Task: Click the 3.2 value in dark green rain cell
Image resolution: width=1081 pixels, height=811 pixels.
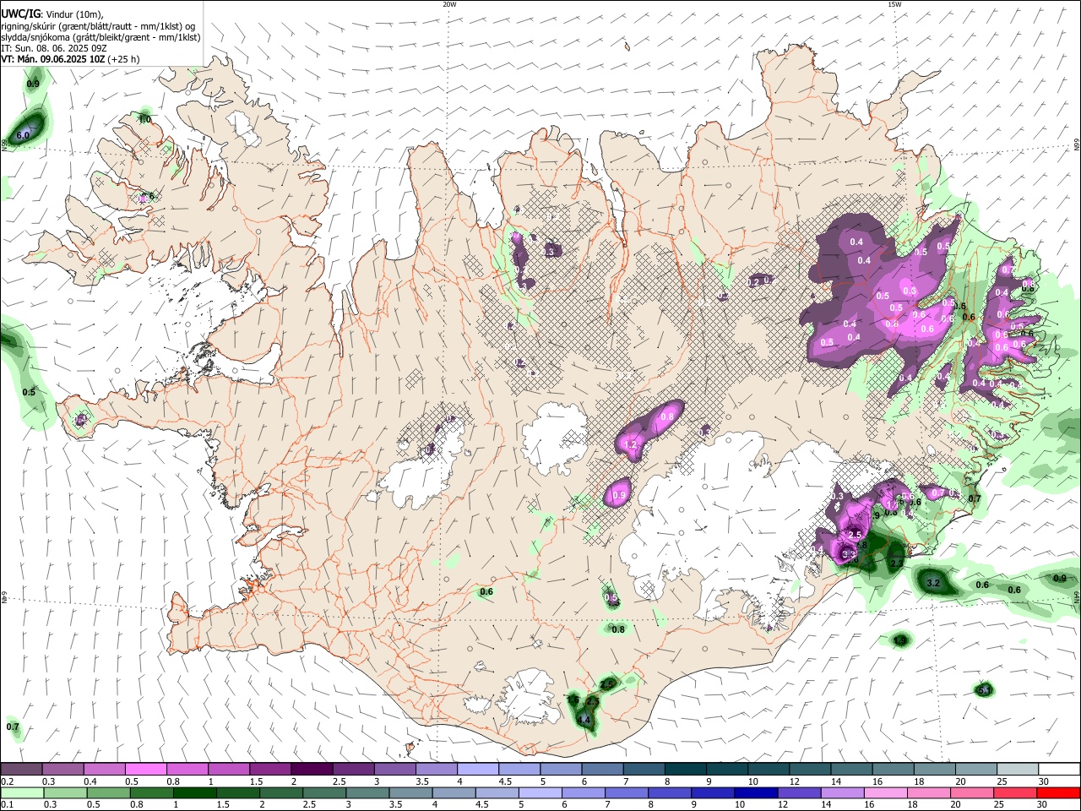Action: (933, 583)
